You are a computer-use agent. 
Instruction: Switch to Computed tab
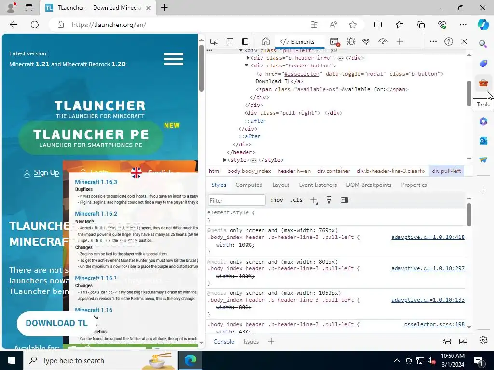tap(249, 185)
